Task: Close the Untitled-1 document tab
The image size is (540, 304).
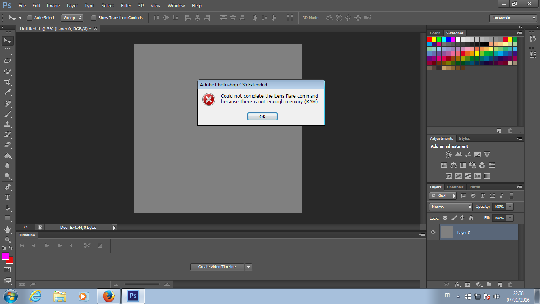Action: pyautogui.click(x=96, y=29)
